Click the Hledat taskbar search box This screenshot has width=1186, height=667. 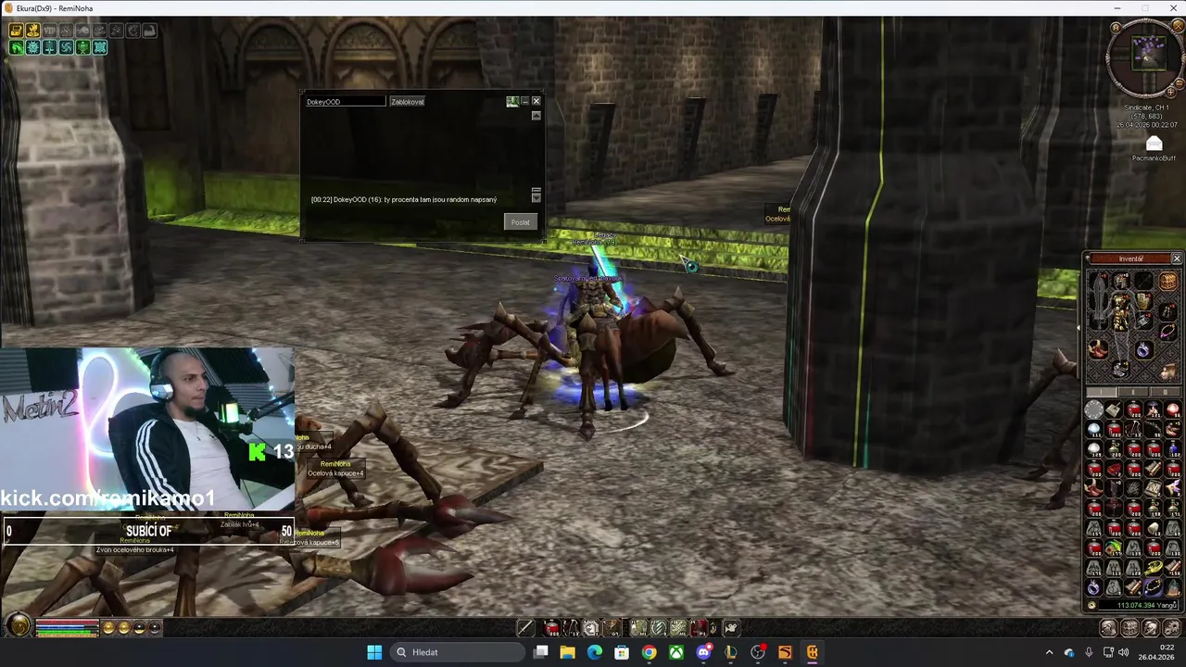[457, 652]
